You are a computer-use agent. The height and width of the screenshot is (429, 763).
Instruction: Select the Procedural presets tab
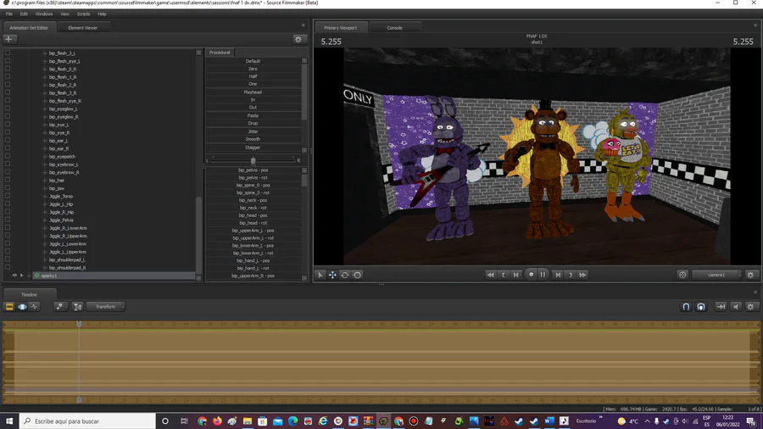[220, 53]
